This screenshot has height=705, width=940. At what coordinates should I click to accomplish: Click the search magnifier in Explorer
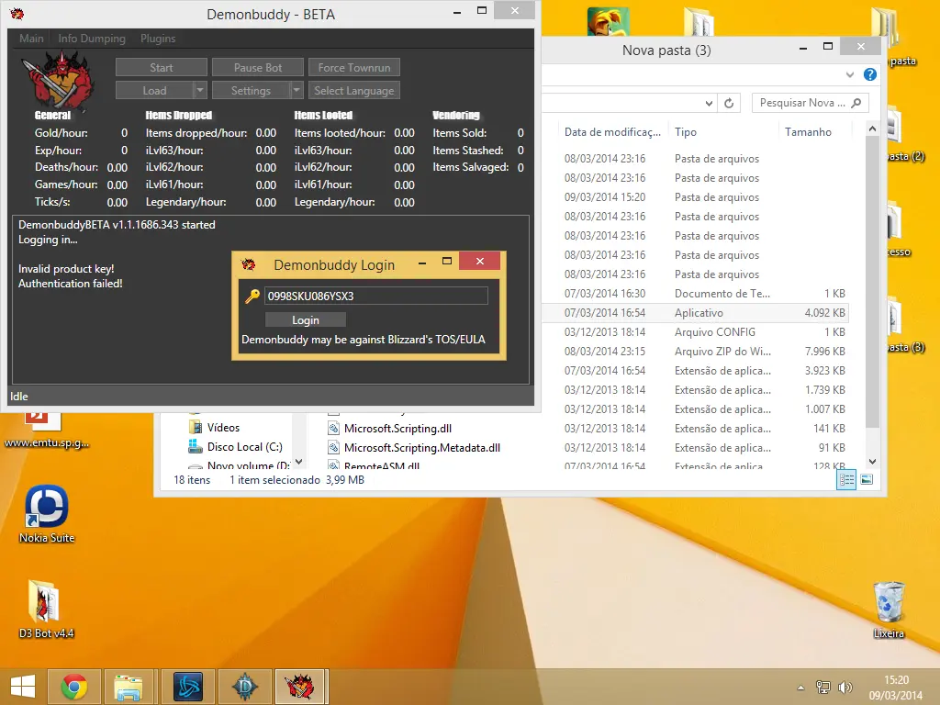coord(856,103)
